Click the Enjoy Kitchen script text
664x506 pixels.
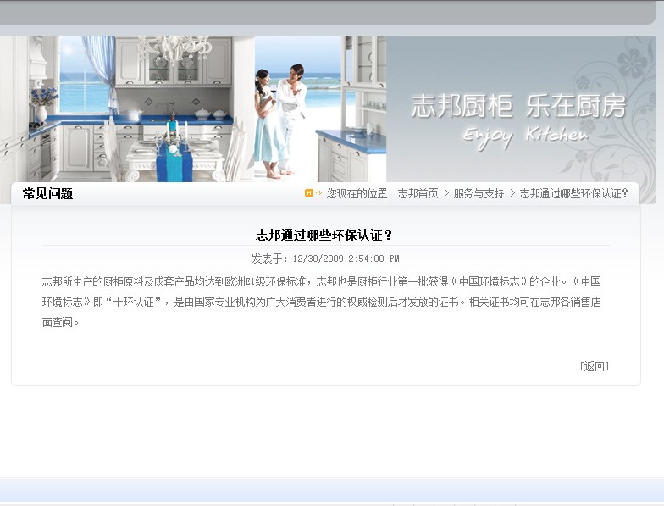(525, 136)
